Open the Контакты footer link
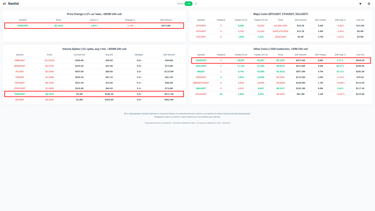375x211 pixels. pos(226,123)
